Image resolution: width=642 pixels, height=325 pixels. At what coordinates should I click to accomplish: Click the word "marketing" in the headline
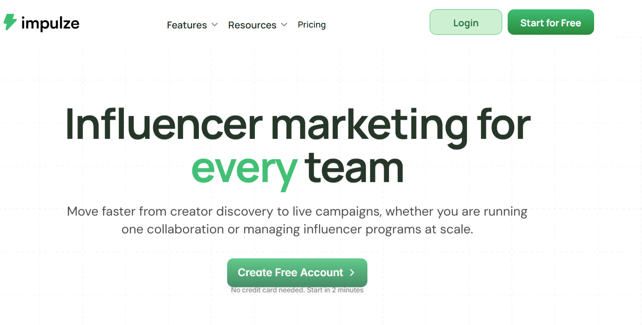pos(369,126)
